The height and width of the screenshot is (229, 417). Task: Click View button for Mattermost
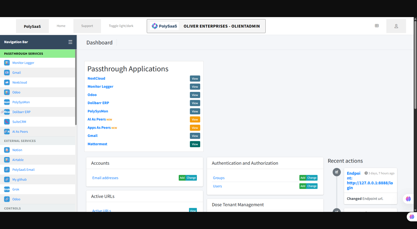tap(195, 144)
